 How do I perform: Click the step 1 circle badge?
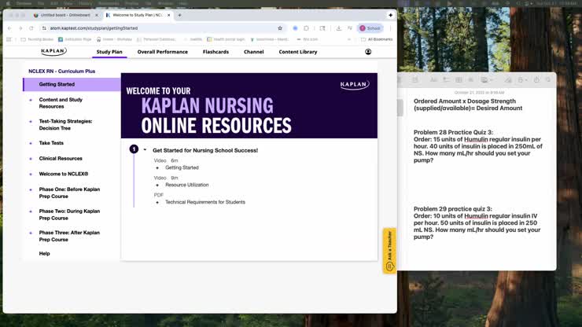pos(134,149)
